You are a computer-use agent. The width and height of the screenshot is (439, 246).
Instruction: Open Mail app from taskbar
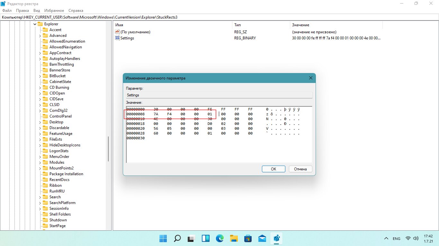click(262, 238)
